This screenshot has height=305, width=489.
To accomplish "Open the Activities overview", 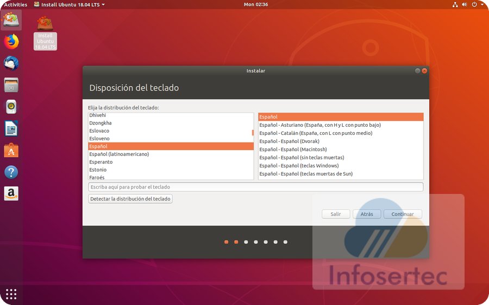I will (x=15, y=4).
